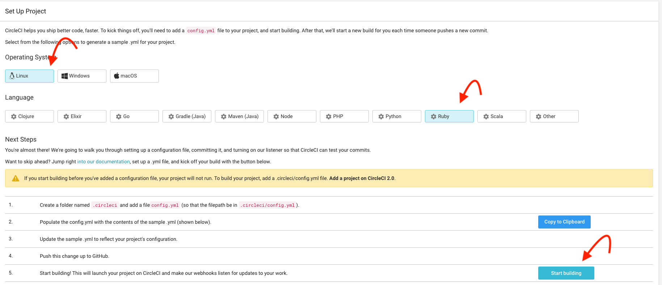Image resolution: width=662 pixels, height=285 pixels.
Task: Click the gear icon beside Elixir
Action: pos(66,117)
